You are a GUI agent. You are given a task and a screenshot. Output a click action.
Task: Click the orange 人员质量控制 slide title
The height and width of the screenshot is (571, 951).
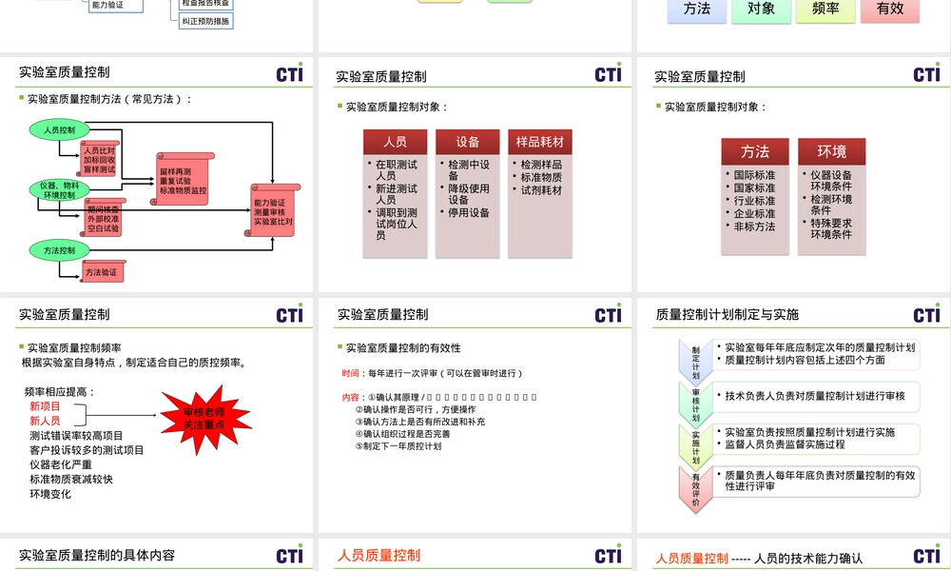tap(379, 555)
